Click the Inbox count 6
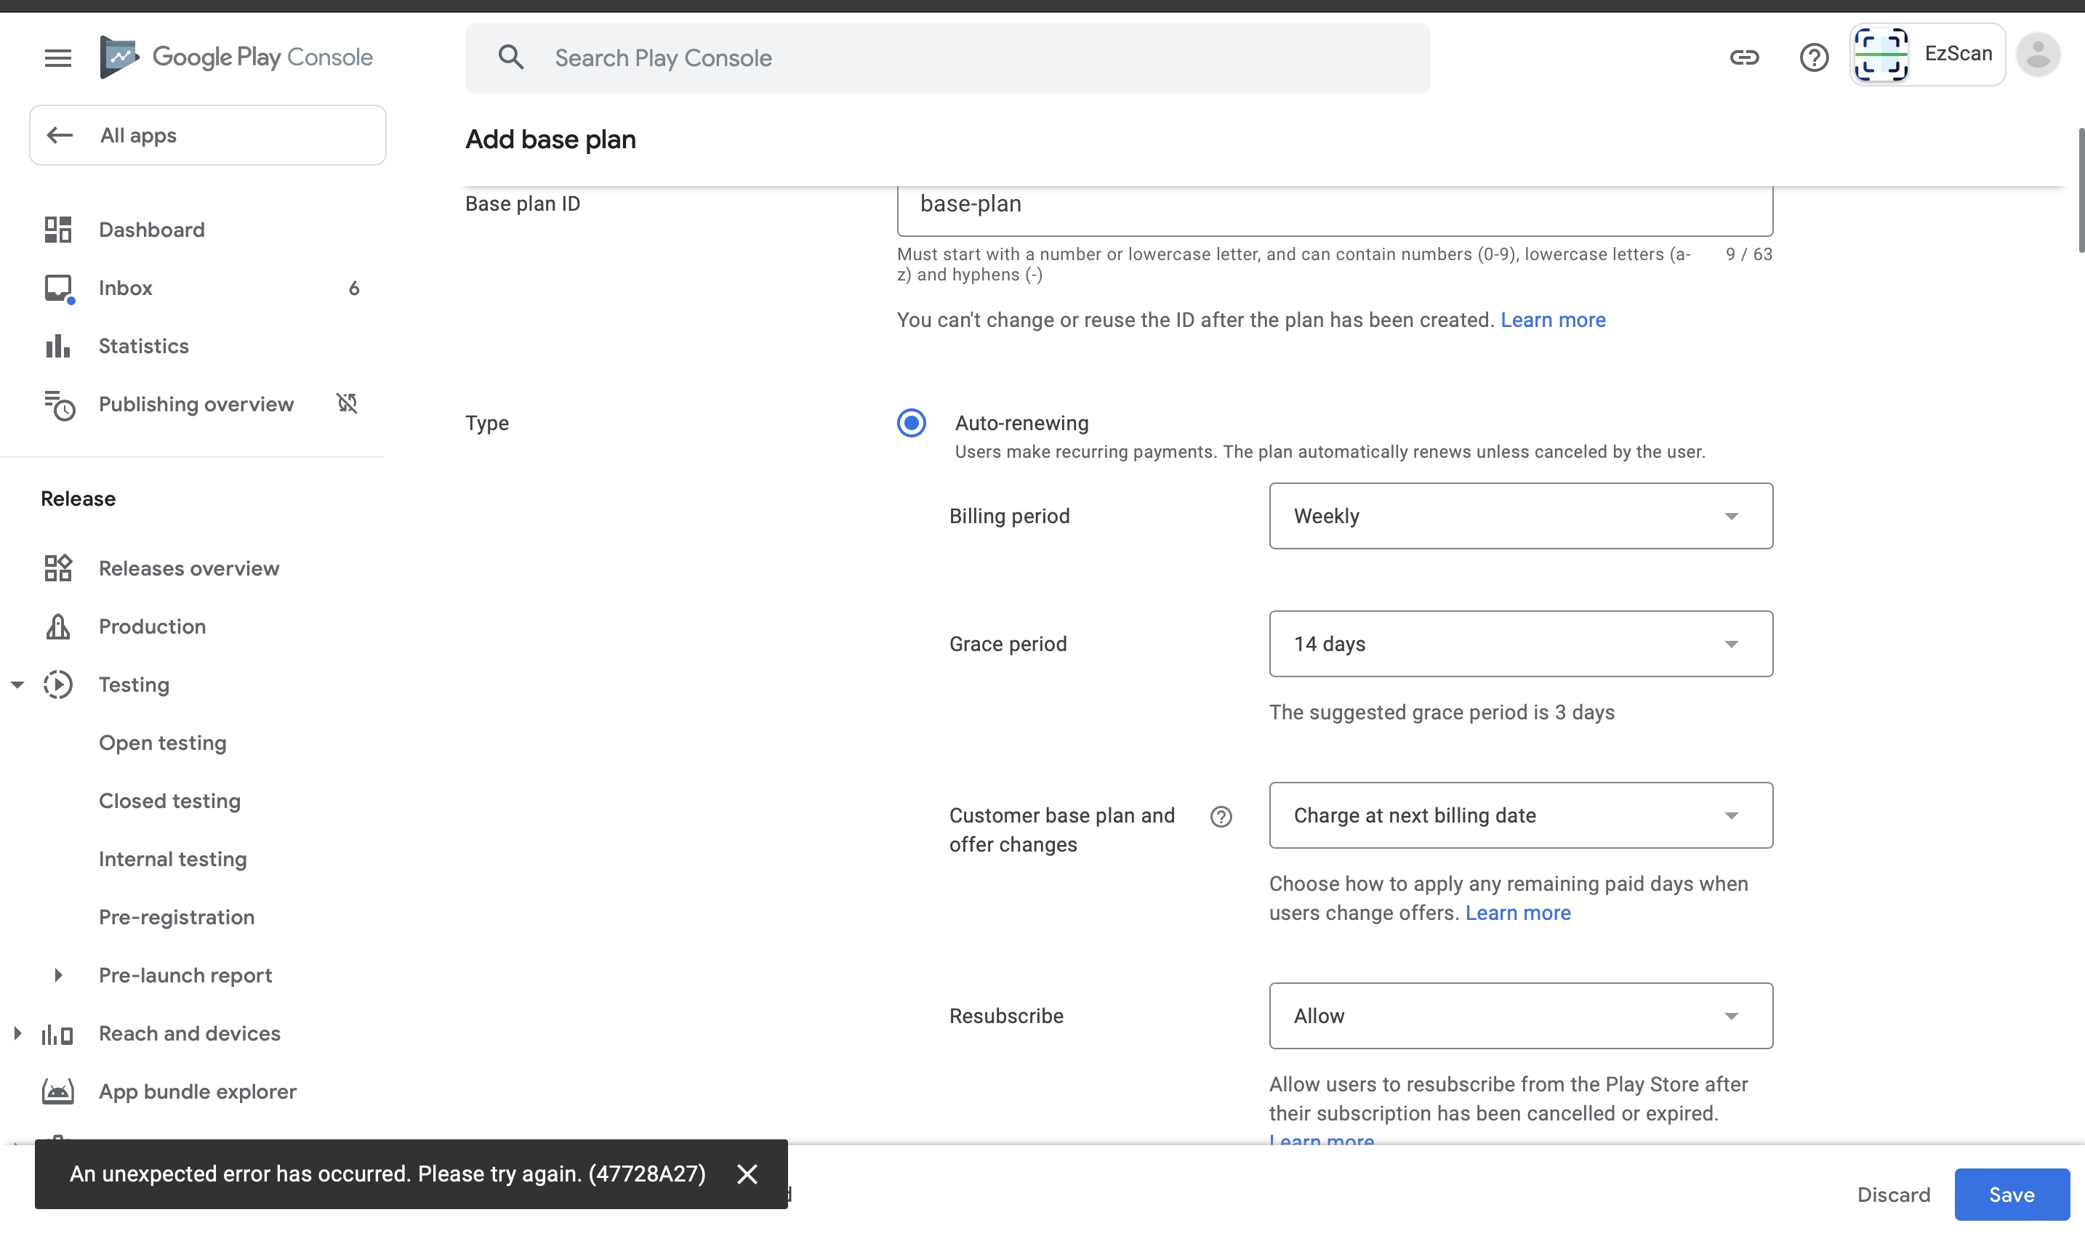Screen dimensions: 2085x1244 354,288
